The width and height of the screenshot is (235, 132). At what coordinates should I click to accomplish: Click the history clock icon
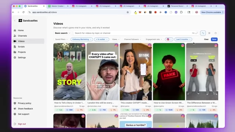(216, 33)
